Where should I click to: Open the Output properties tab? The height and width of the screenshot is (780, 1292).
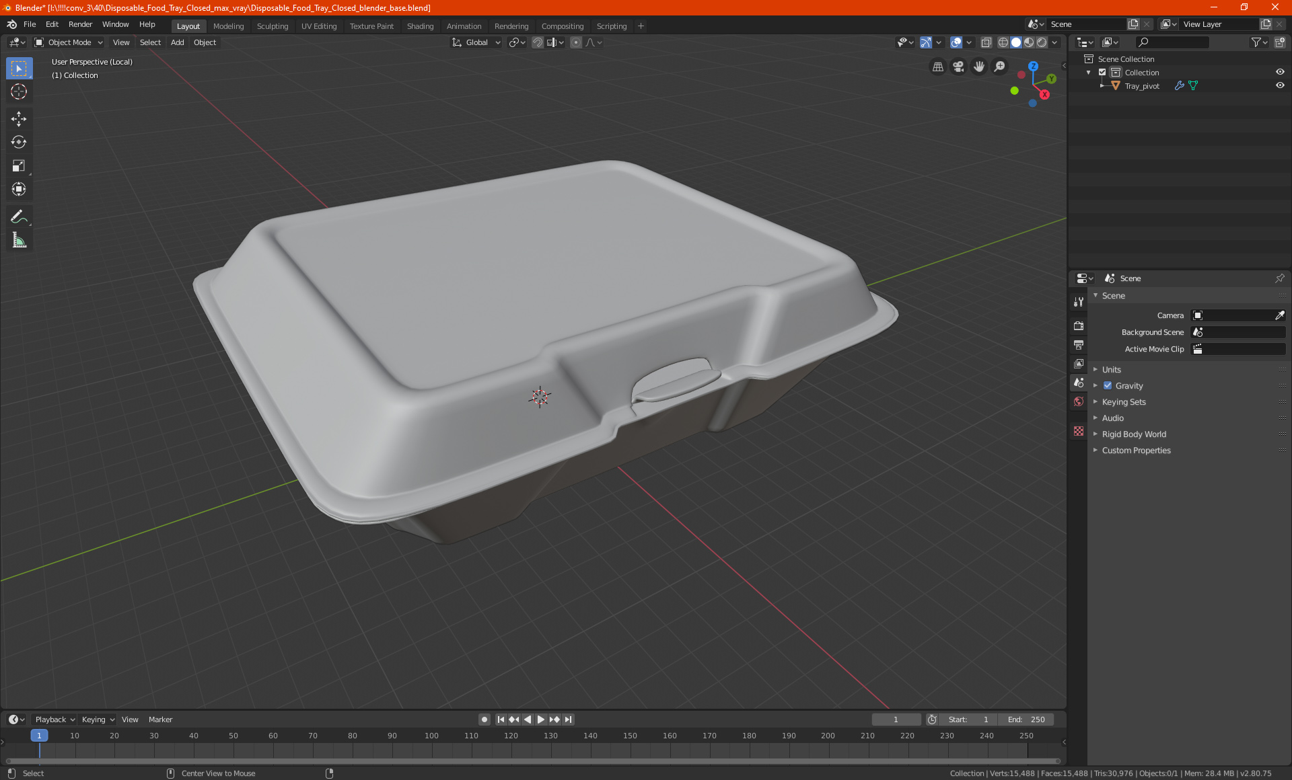(1079, 344)
